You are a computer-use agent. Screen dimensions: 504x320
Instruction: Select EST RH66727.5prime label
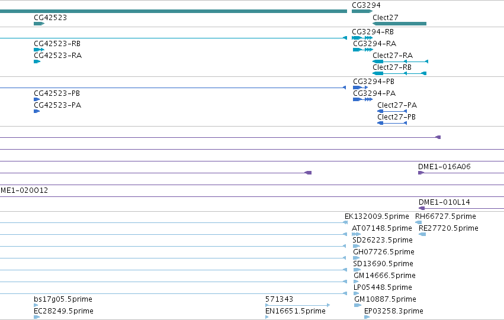(x=445, y=216)
